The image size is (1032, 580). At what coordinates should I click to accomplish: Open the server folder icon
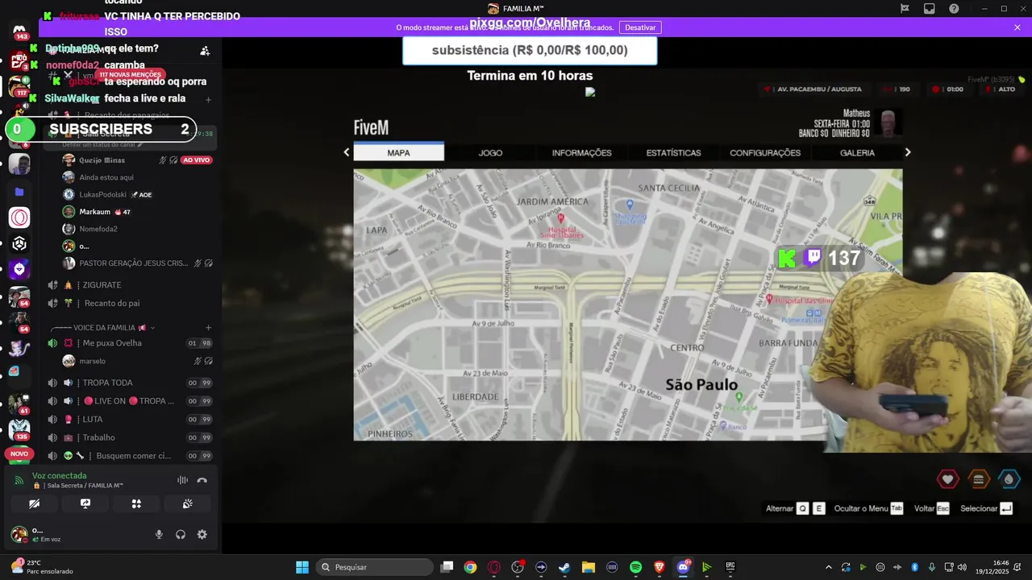tap(19, 192)
